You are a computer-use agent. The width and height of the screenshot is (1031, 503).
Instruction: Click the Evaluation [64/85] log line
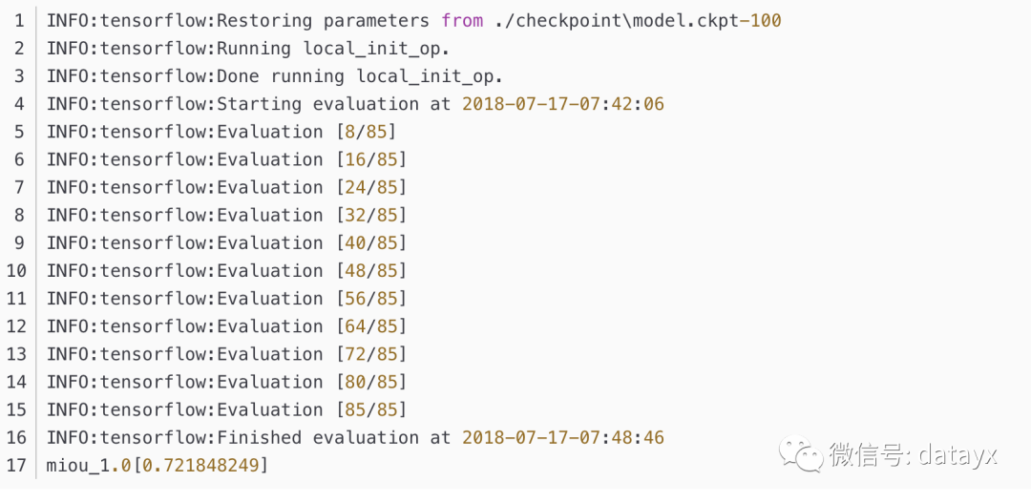pos(226,326)
